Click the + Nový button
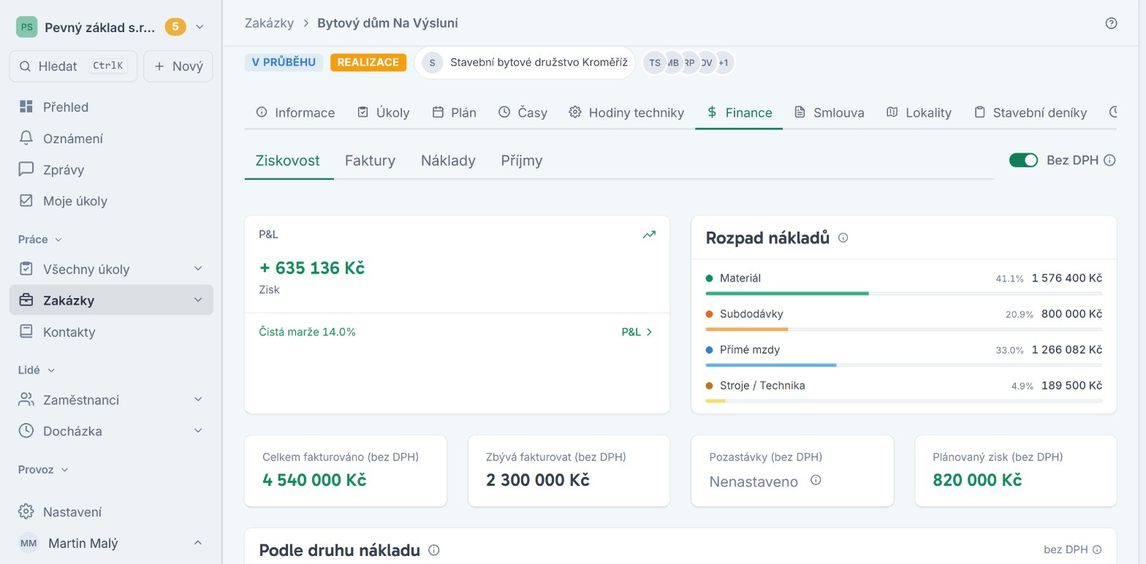1146x564 pixels. pos(178,66)
